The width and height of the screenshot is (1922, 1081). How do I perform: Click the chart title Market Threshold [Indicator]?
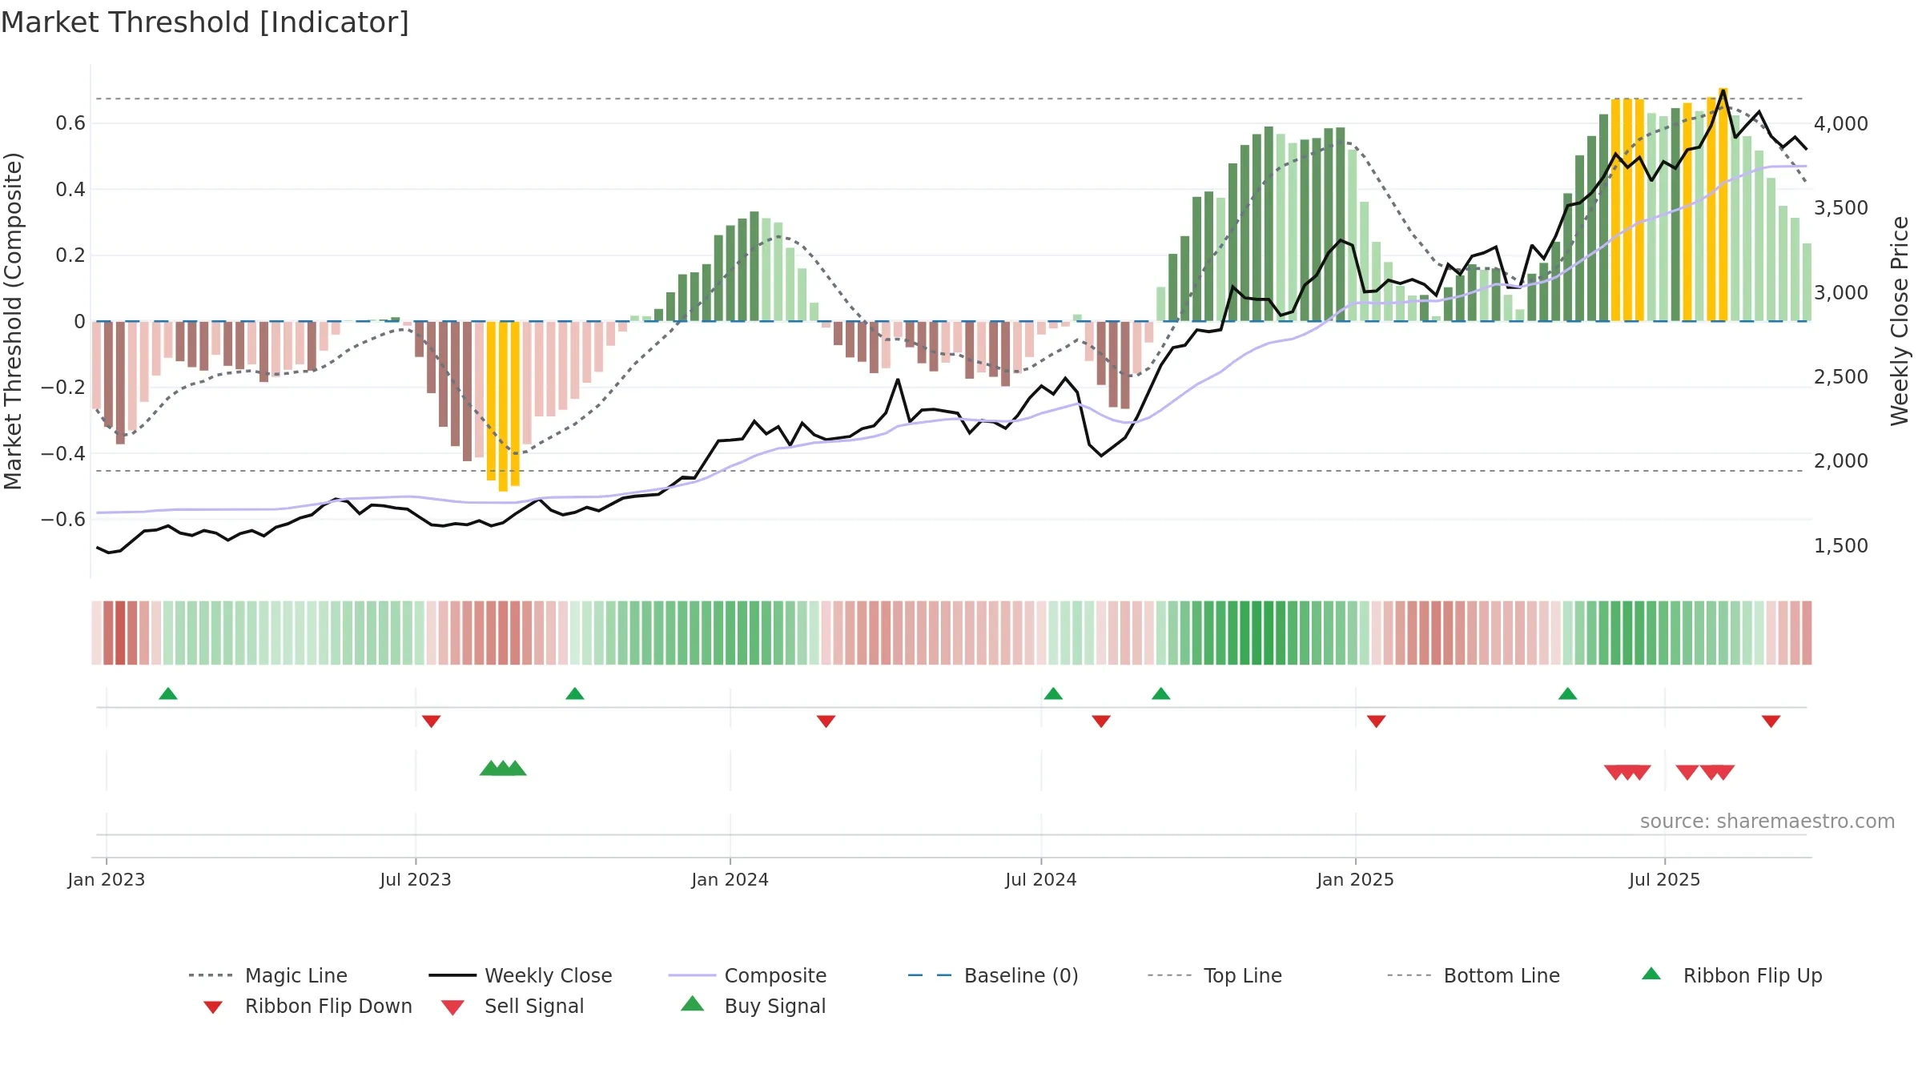pyautogui.click(x=205, y=22)
